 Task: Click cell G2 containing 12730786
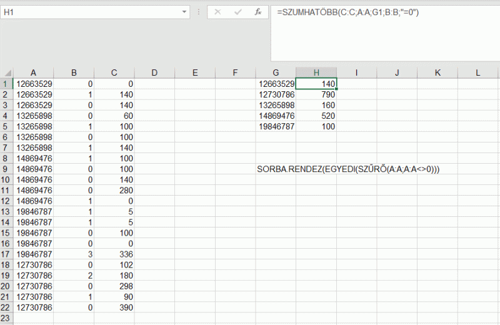pyautogui.click(x=276, y=94)
